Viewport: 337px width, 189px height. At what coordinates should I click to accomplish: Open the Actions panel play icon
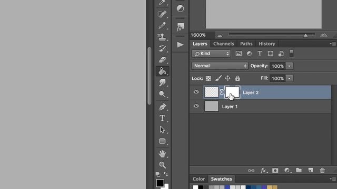point(180,45)
